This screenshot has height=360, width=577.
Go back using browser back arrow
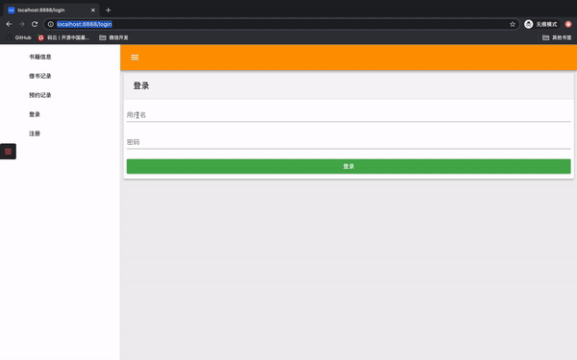(9, 24)
